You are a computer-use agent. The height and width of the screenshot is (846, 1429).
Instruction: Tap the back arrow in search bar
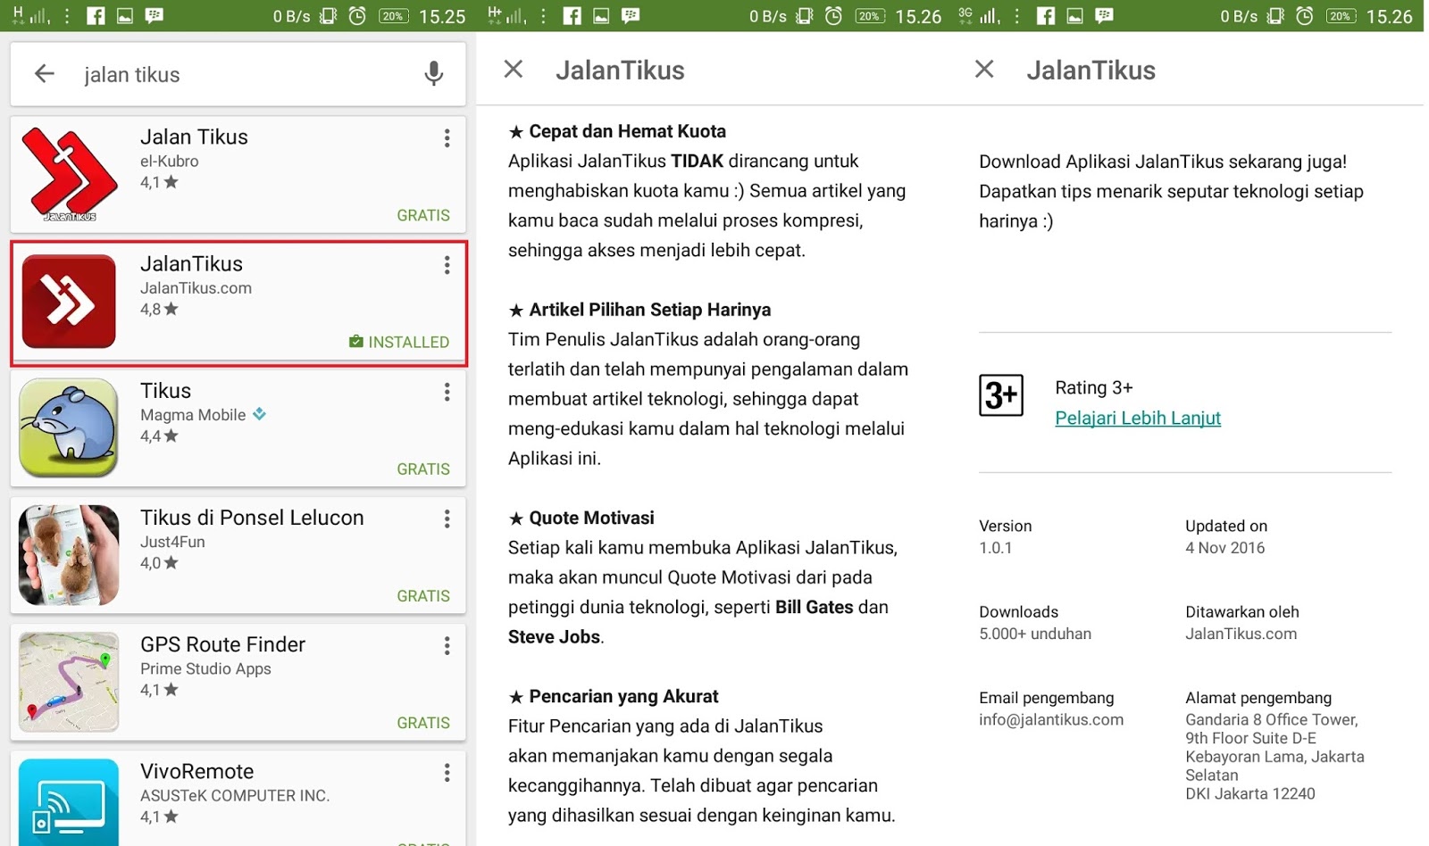(45, 74)
